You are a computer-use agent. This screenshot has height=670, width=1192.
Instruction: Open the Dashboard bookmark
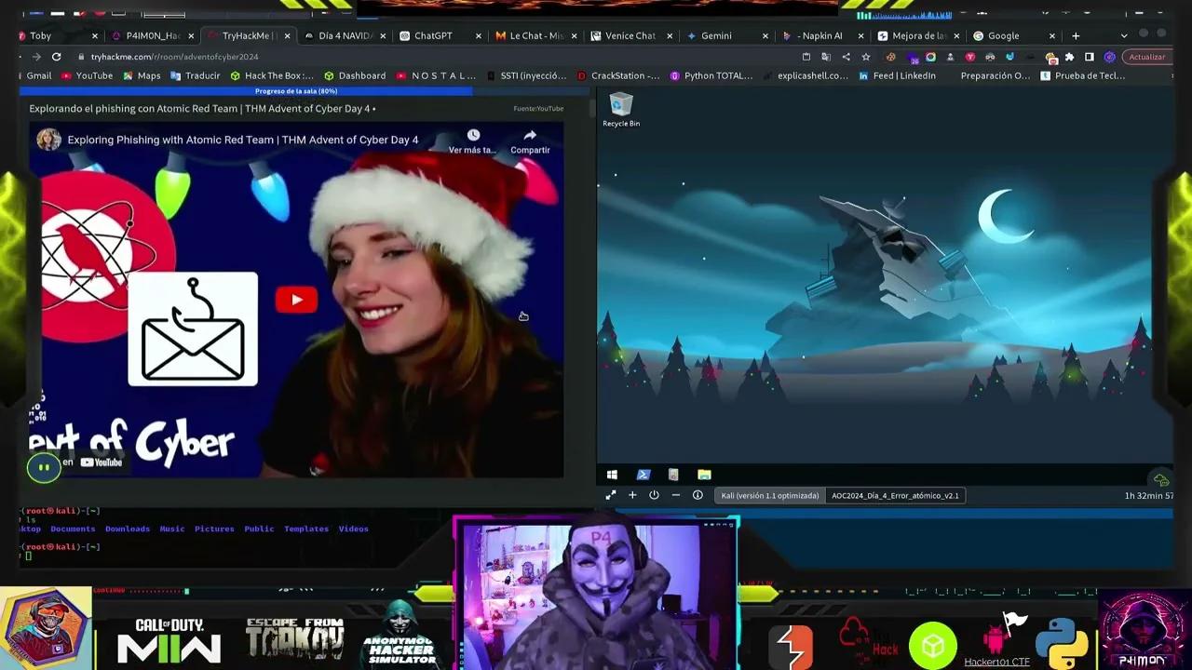tap(355, 75)
